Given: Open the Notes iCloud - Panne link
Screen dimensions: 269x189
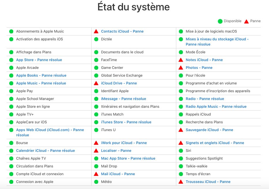Looking at the screenshot, I should [204, 60].
